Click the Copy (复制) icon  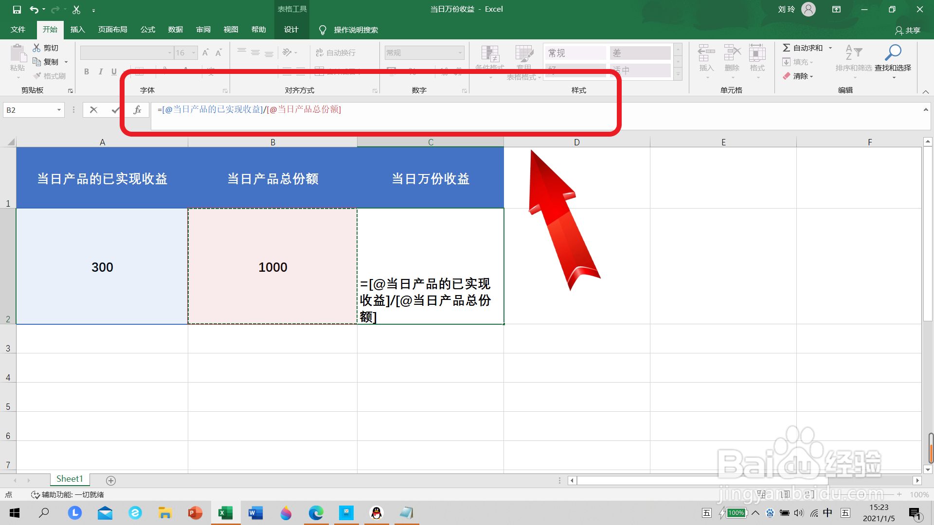[36, 62]
